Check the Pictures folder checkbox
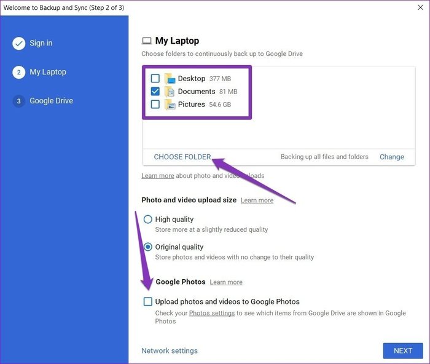The image size is (430, 364). (155, 105)
